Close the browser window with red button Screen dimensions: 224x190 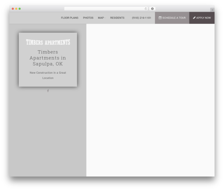(x=13, y=9)
